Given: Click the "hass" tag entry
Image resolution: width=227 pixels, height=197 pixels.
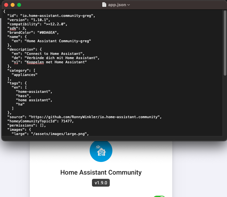Looking at the screenshot, I should coord(22,96).
